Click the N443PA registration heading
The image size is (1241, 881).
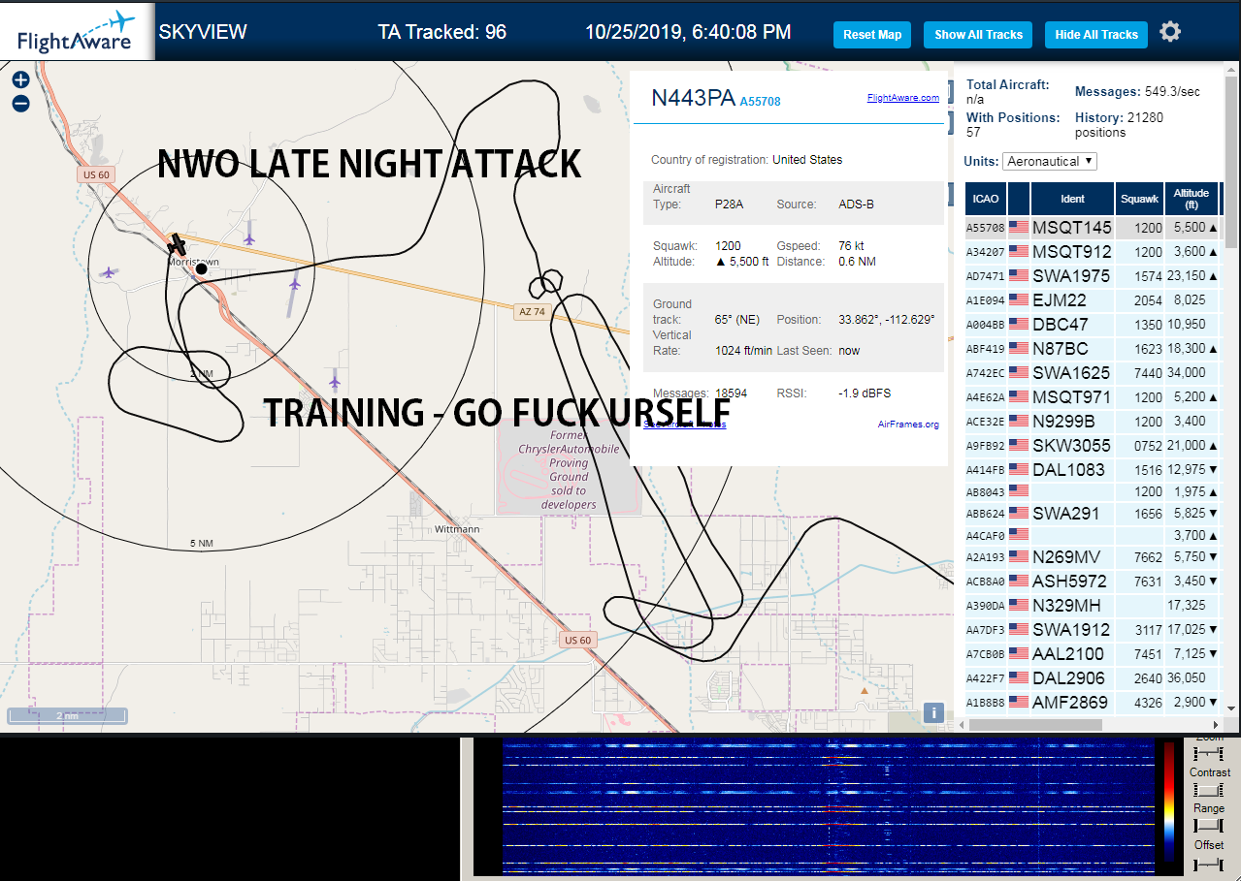[x=693, y=98]
